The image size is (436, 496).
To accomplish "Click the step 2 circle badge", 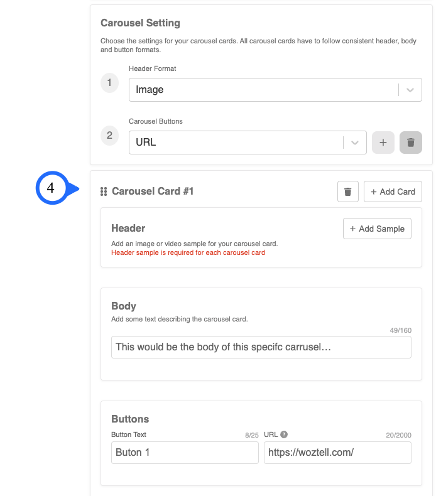I will pyautogui.click(x=109, y=136).
